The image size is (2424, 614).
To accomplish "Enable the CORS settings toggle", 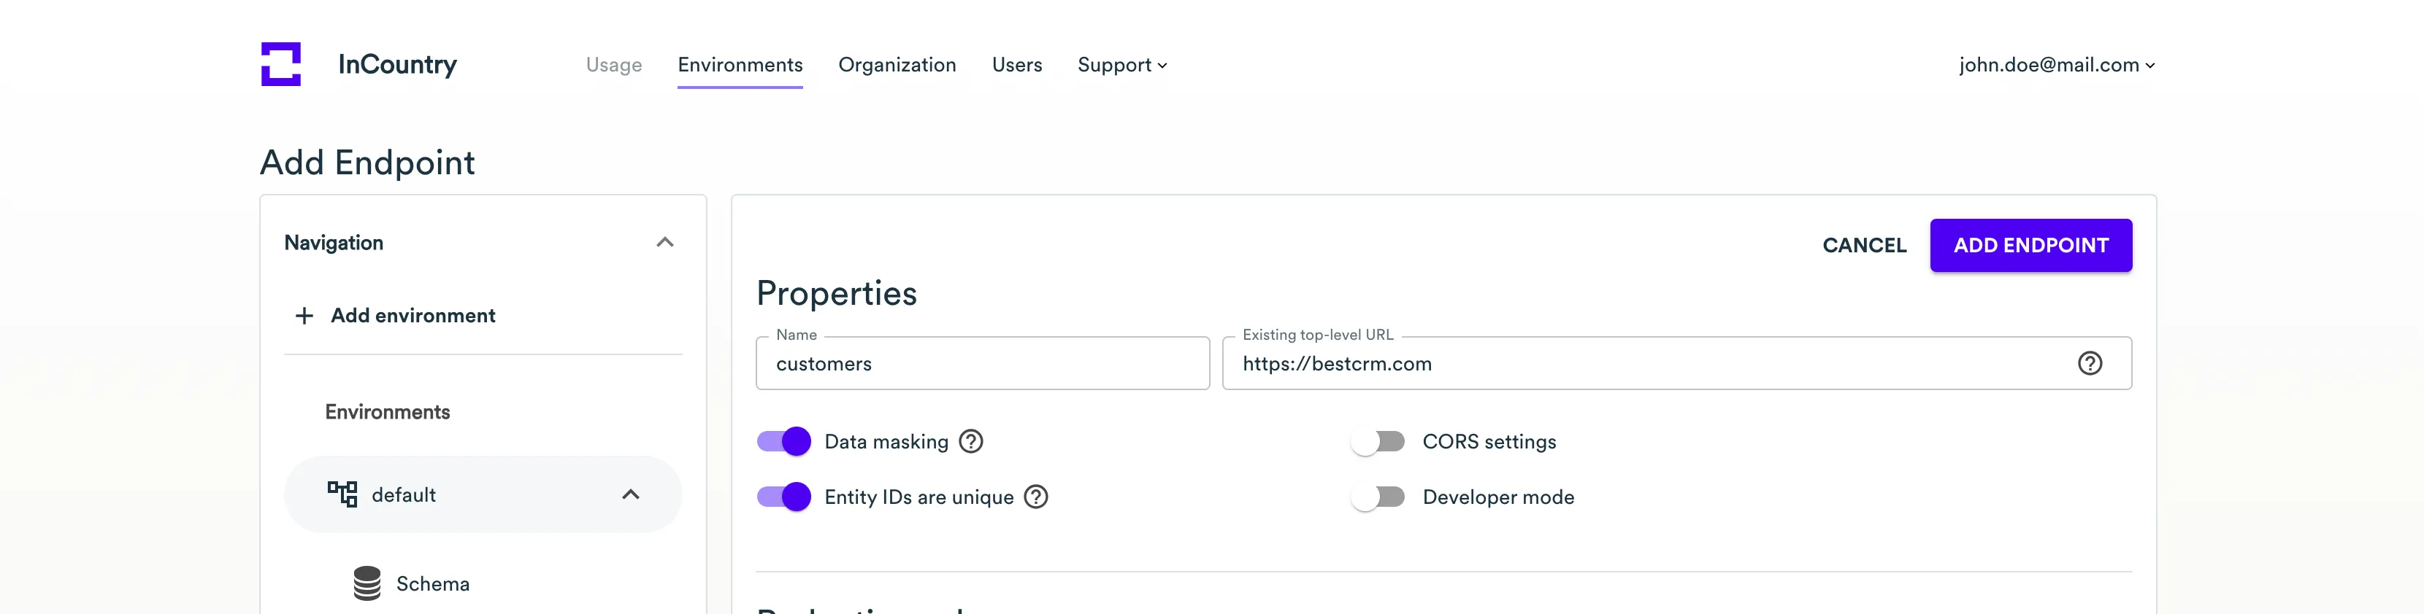I will coord(1378,442).
